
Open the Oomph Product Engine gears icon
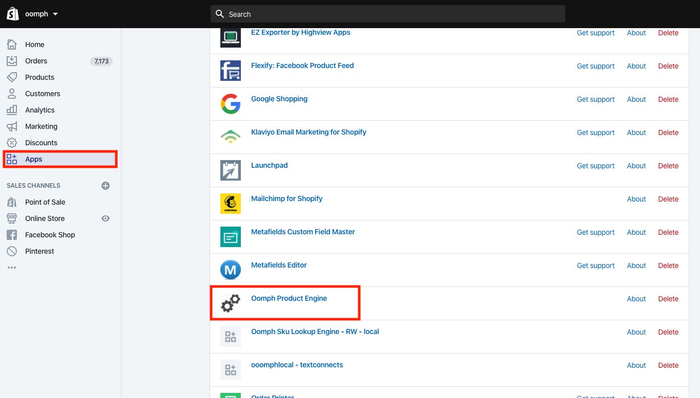[x=231, y=303]
